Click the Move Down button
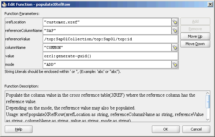This screenshot has height=137, width=215. pos(195,44)
